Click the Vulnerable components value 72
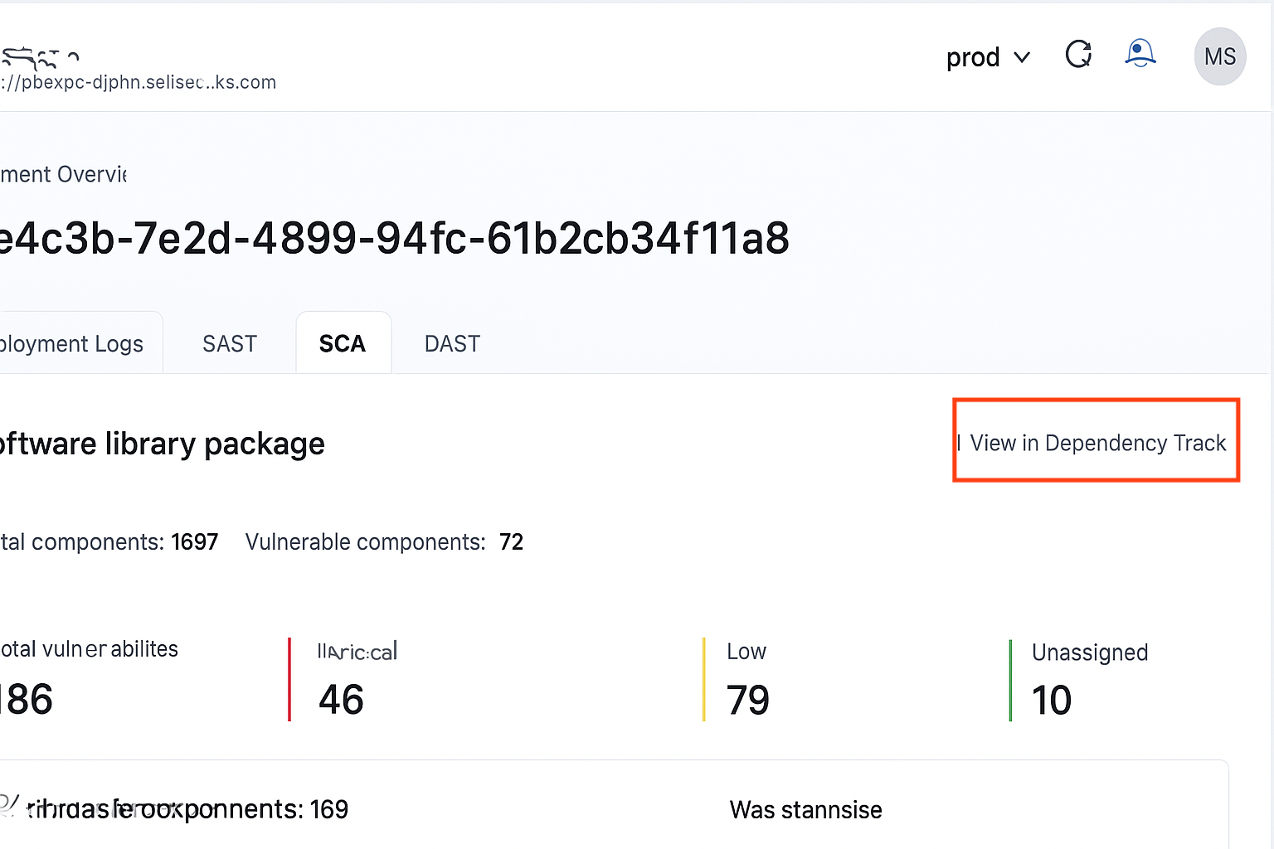This screenshot has width=1274, height=849. 511,541
